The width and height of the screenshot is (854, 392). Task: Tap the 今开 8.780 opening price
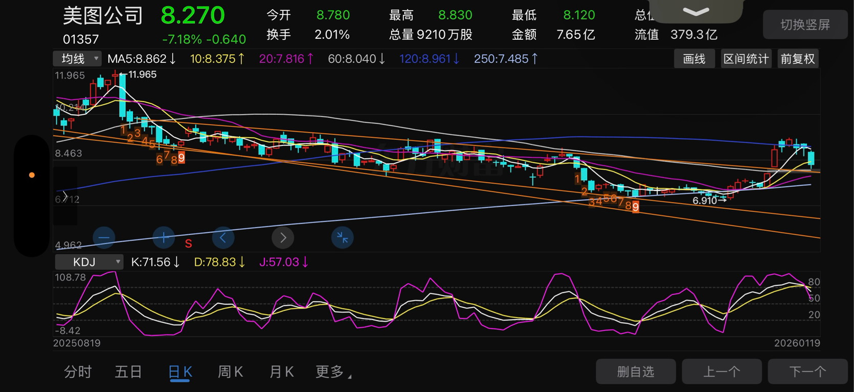308,15
